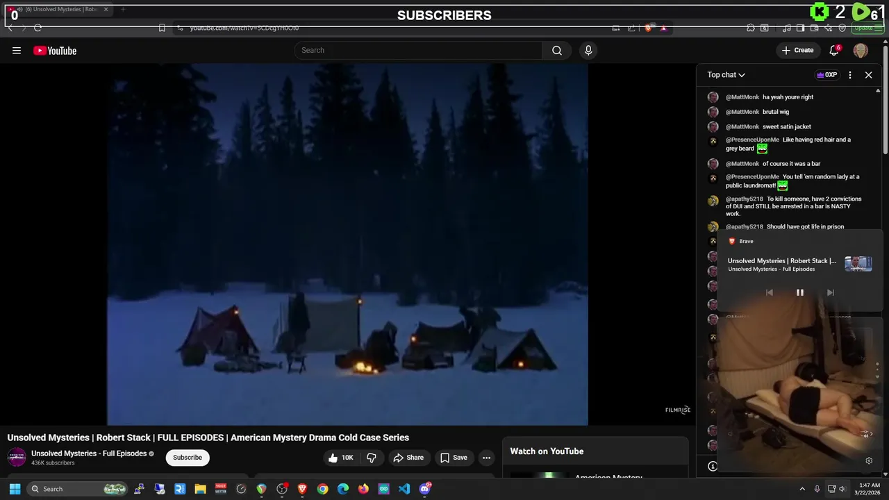
Task: Open YouTube notifications bell
Action: click(834, 50)
